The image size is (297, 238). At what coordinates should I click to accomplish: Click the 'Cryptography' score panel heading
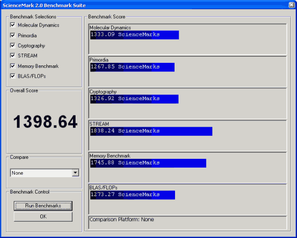103,92
